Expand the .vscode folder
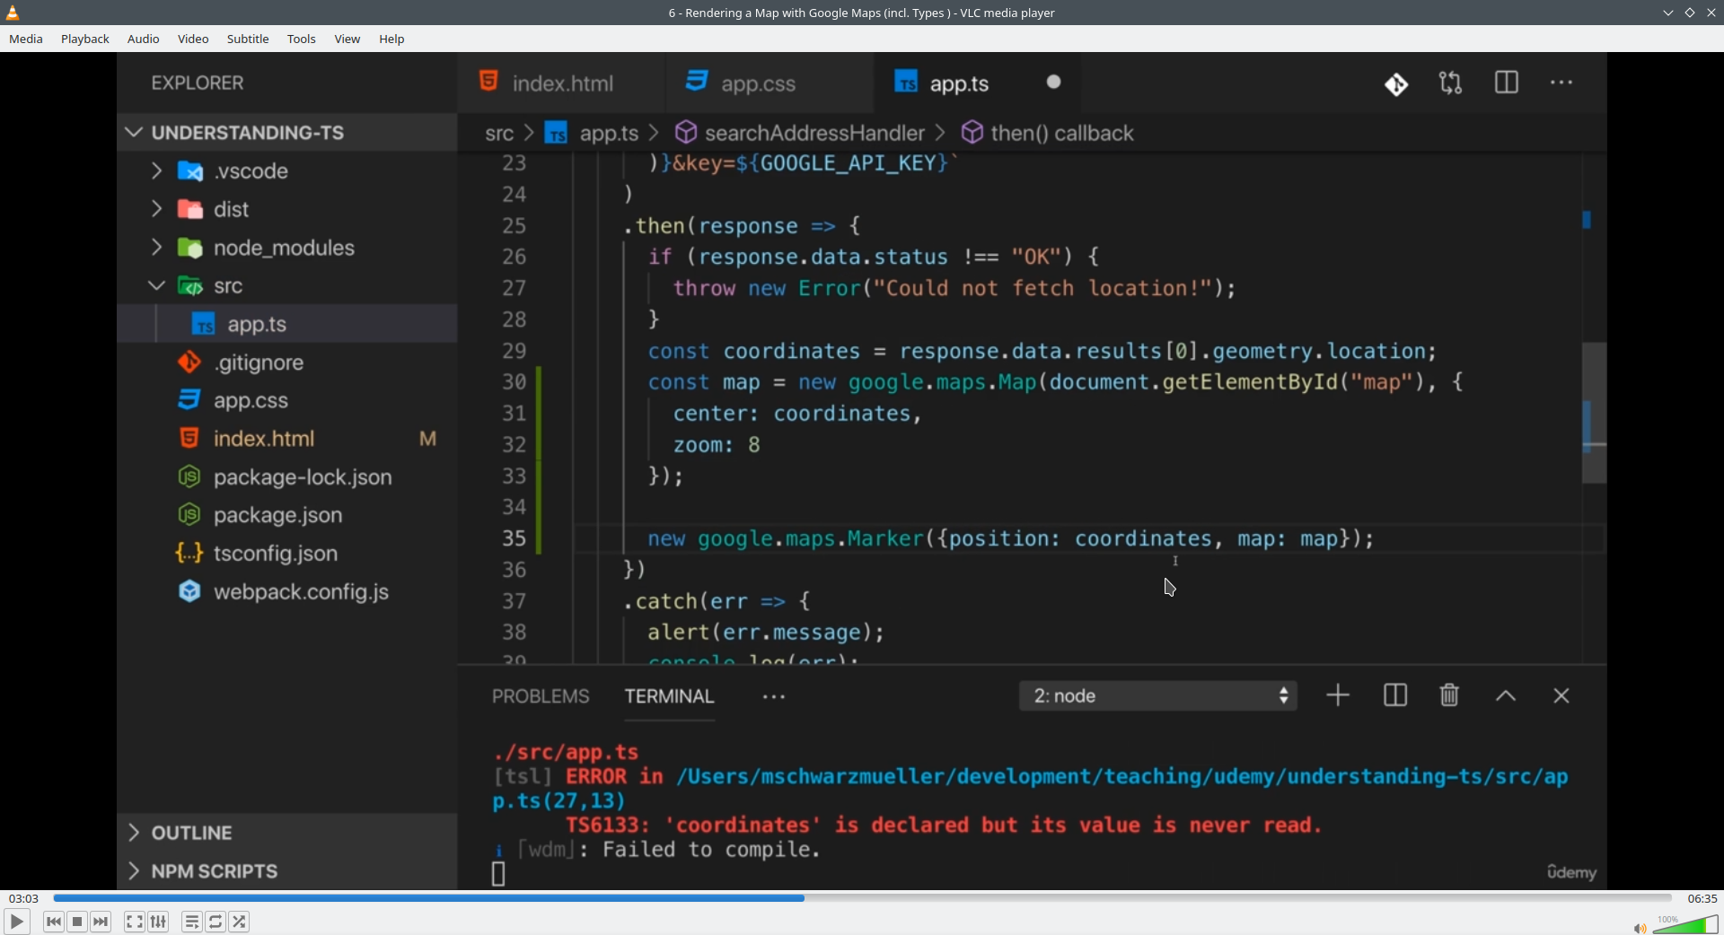1724x935 pixels. 287,170
